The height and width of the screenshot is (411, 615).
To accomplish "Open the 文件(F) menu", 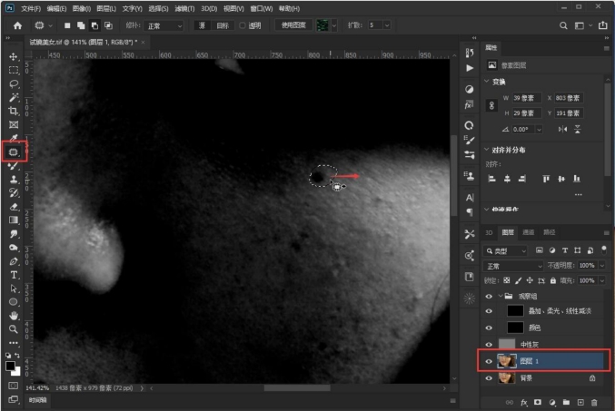I will [x=31, y=8].
